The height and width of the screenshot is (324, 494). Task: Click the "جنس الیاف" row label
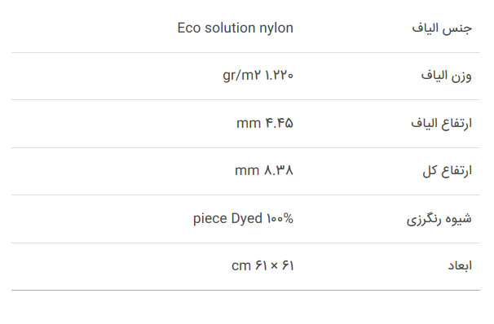[442, 28]
